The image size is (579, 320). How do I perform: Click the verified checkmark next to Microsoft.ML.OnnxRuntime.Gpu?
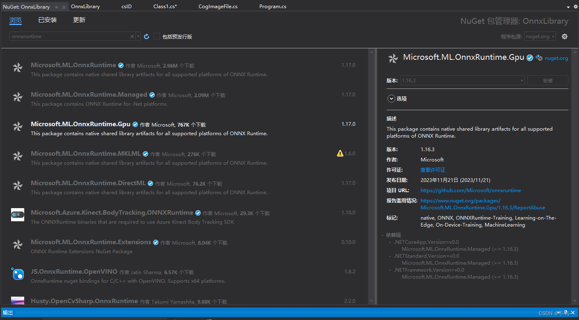pos(530,57)
